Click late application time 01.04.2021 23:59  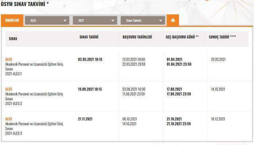(x=179, y=64)
